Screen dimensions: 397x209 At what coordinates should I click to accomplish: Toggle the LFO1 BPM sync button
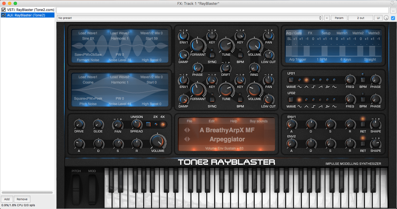(x=363, y=80)
